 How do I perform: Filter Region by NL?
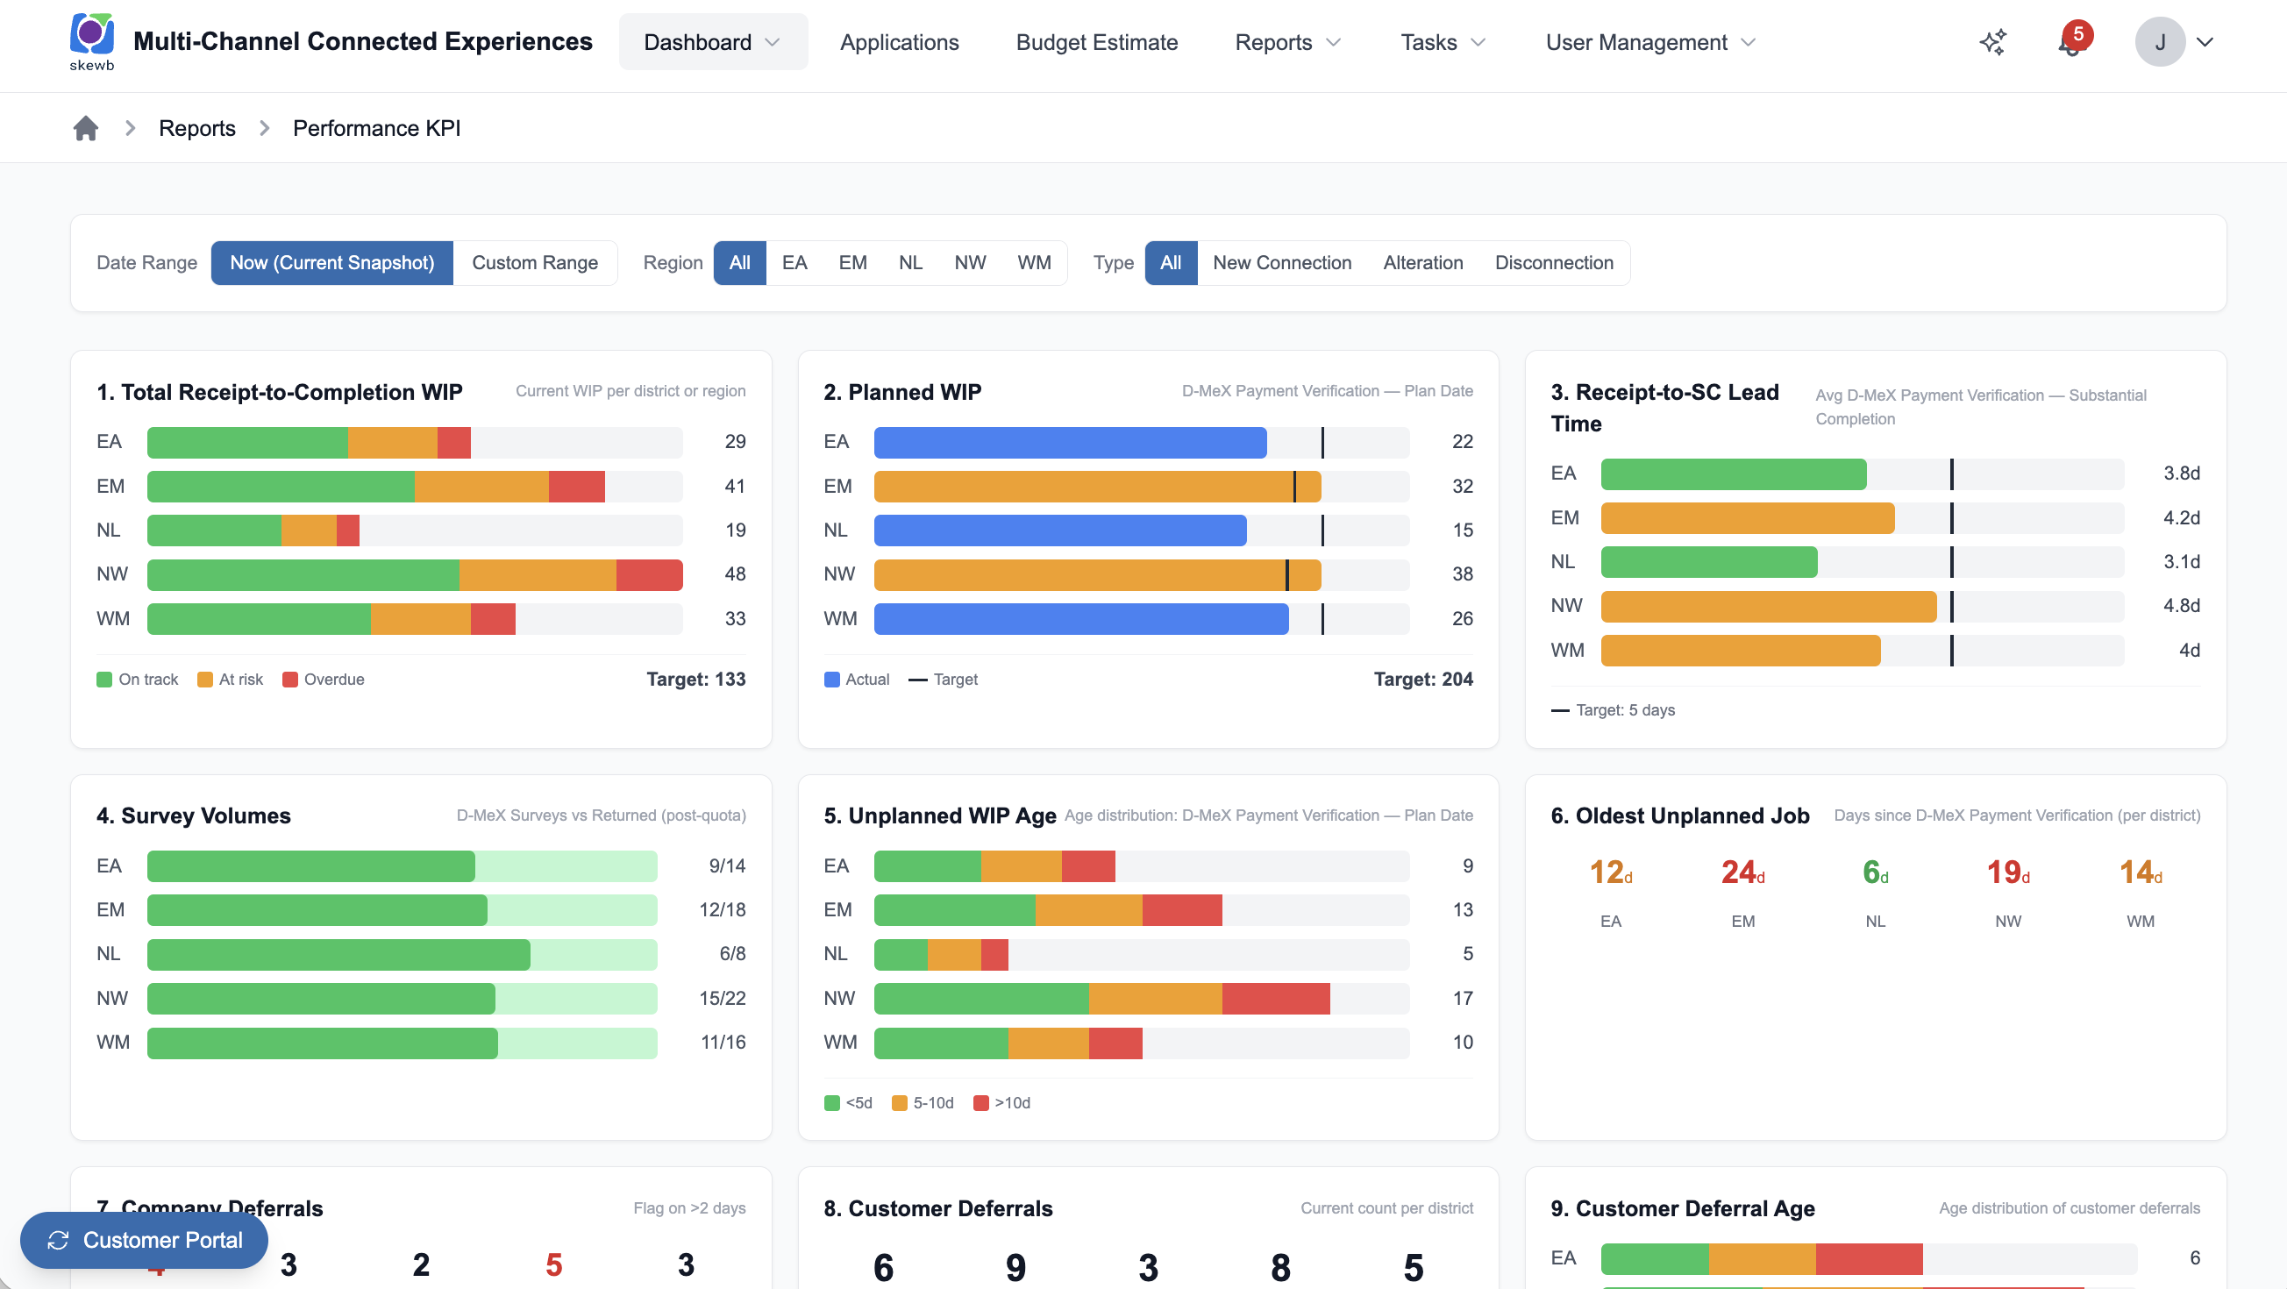coord(910,263)
